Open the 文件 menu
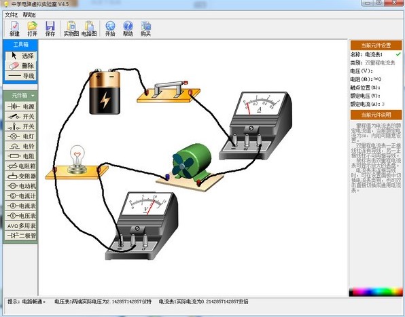Screen dimensions: 405x317 (x=11, y=15)
